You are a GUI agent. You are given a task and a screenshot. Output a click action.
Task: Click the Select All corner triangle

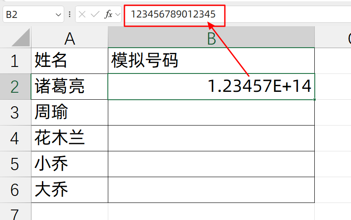(x=21, y=38)
